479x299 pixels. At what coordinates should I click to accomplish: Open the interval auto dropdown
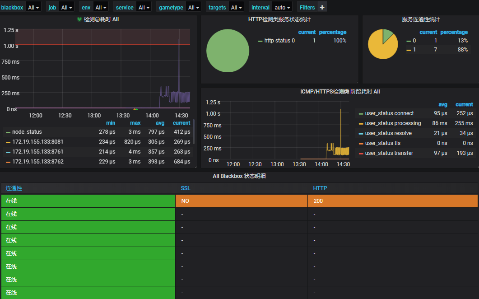tap(282, 7)
